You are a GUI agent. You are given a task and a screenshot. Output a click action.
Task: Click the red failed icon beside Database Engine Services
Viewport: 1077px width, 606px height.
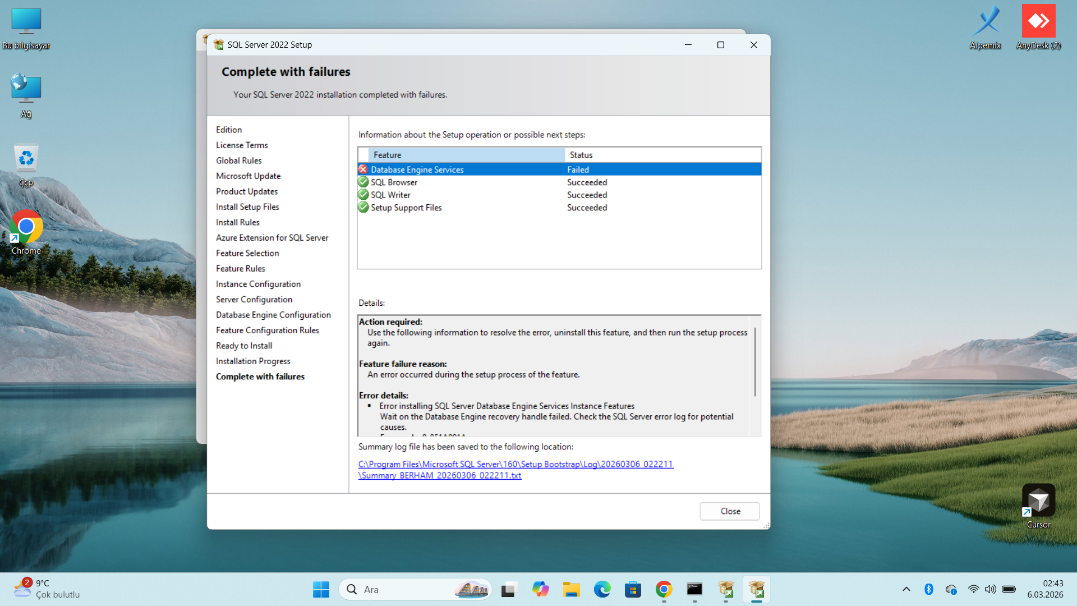tap(363, 169)
